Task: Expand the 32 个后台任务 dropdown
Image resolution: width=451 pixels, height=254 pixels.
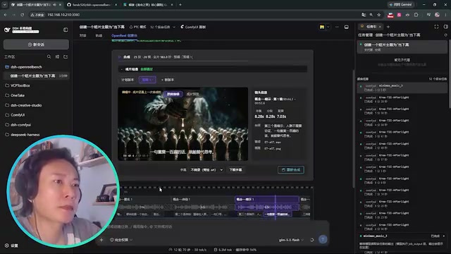Action: pos(163,27)
